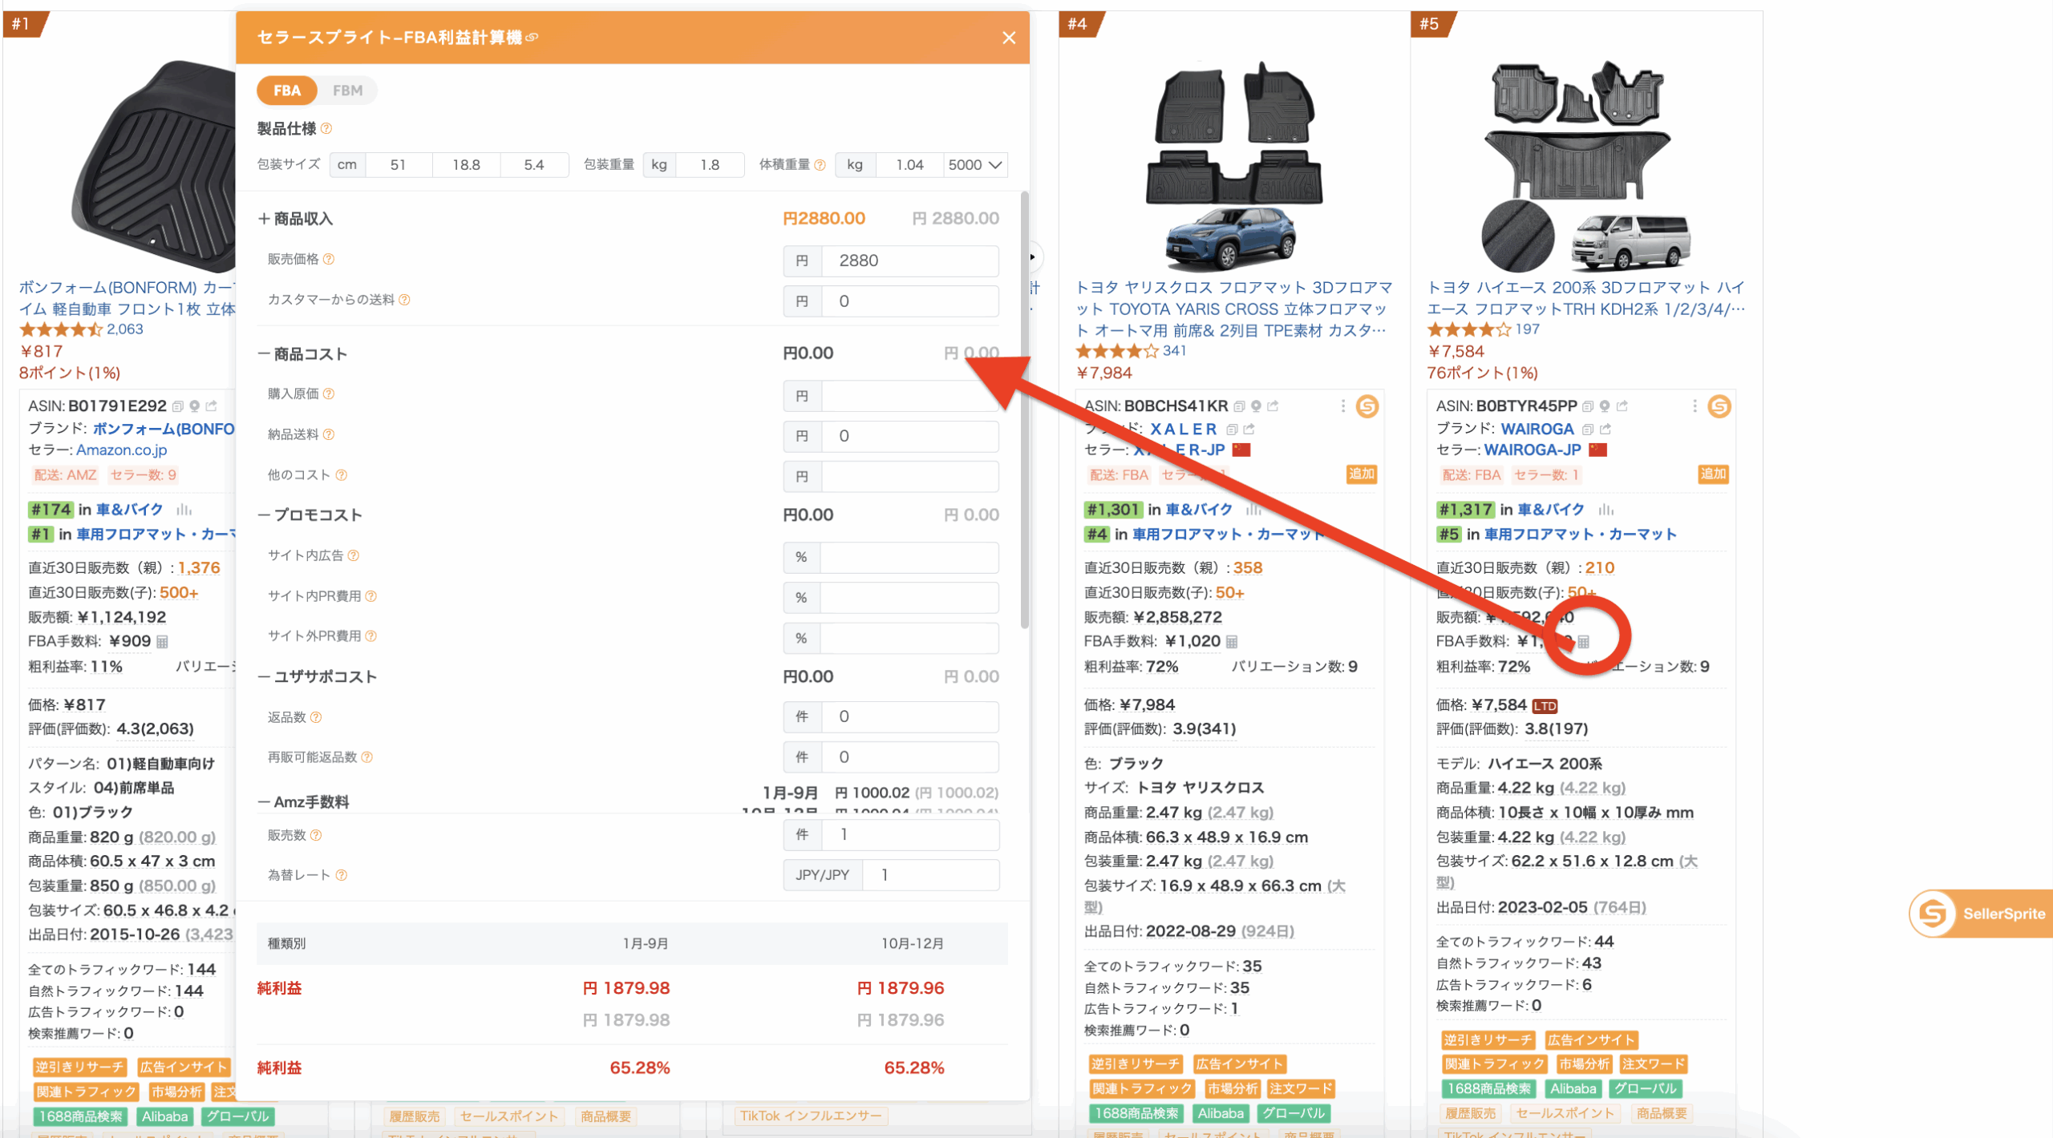
Task: Switch calculator to FBM mode
Action: (347, 91)
